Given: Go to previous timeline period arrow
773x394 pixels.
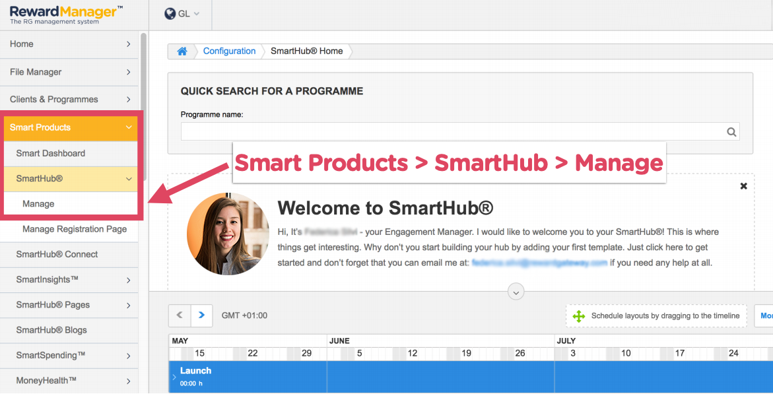Looking at the screenshot, I should point(180,315).
